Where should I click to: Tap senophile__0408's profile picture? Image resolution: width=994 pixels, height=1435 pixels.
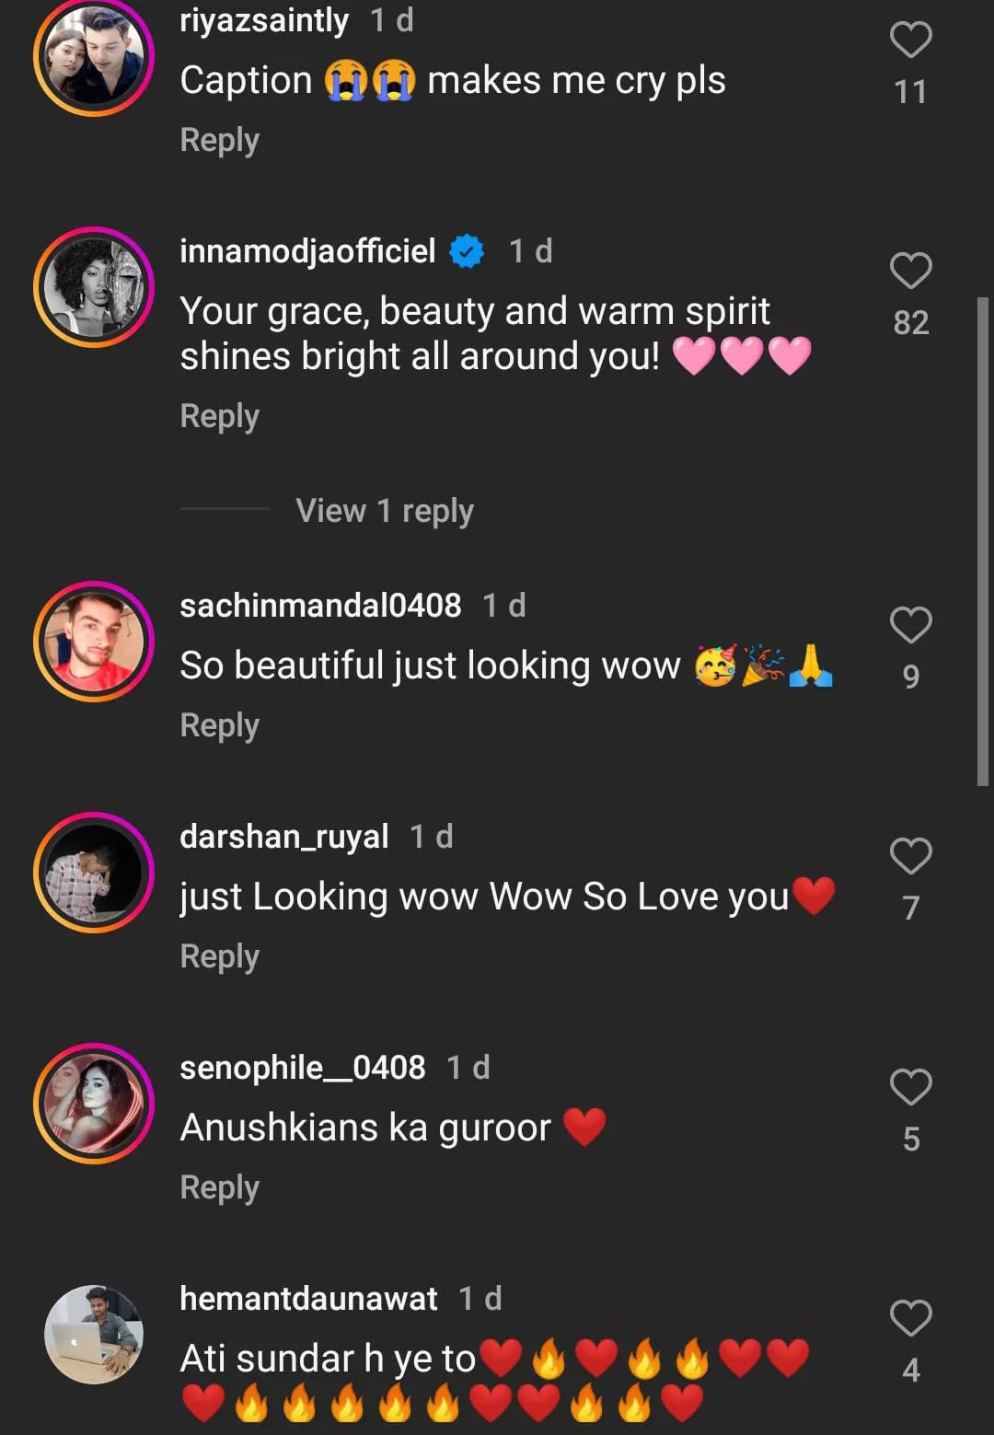[94, 1104]
